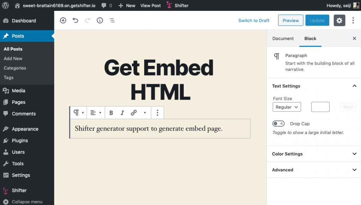Toggle bold formatting

(111, 113)
